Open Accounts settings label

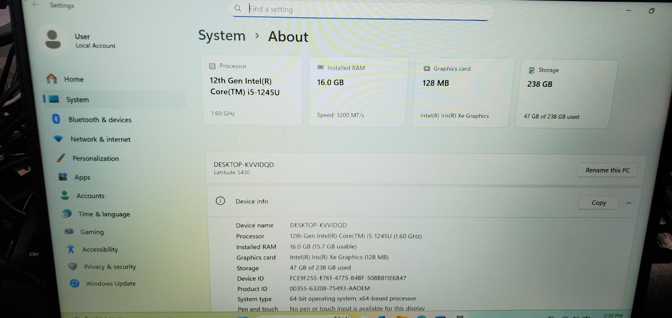coord(90,196)
